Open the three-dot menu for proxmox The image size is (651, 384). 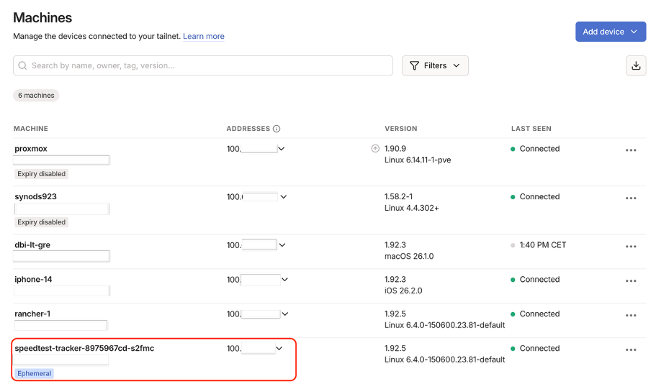(631, 150)
